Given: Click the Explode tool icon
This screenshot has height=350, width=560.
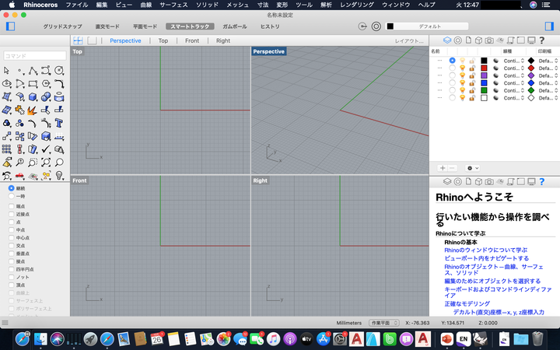Looking at the screenshot, I should coord(32,110).
